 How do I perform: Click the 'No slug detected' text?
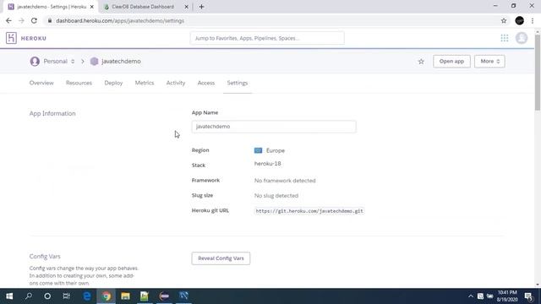(x=276, y=196)
